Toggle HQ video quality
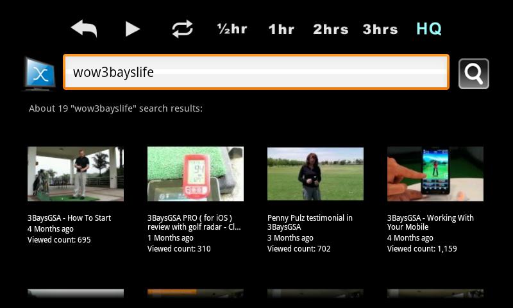The width and height of the screenshot is (513, 308). click(x=429, y=29)
